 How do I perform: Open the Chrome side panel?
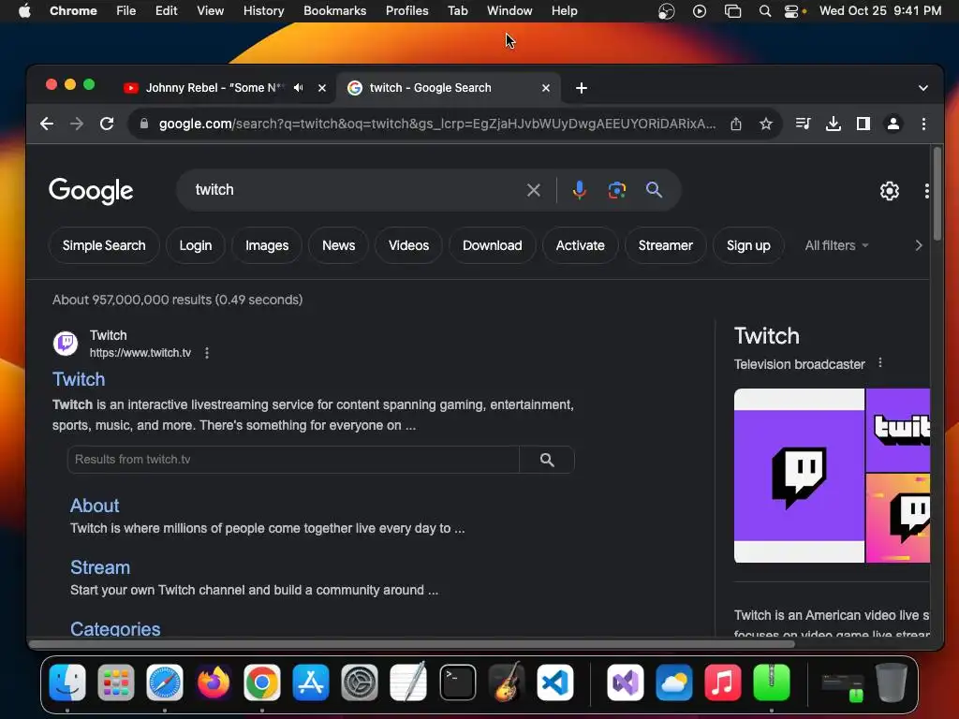tap(863, 125)
